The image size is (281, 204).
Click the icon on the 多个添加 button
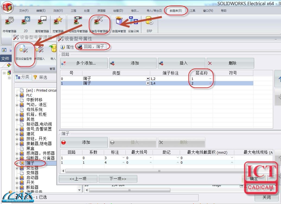coord(63,63)
